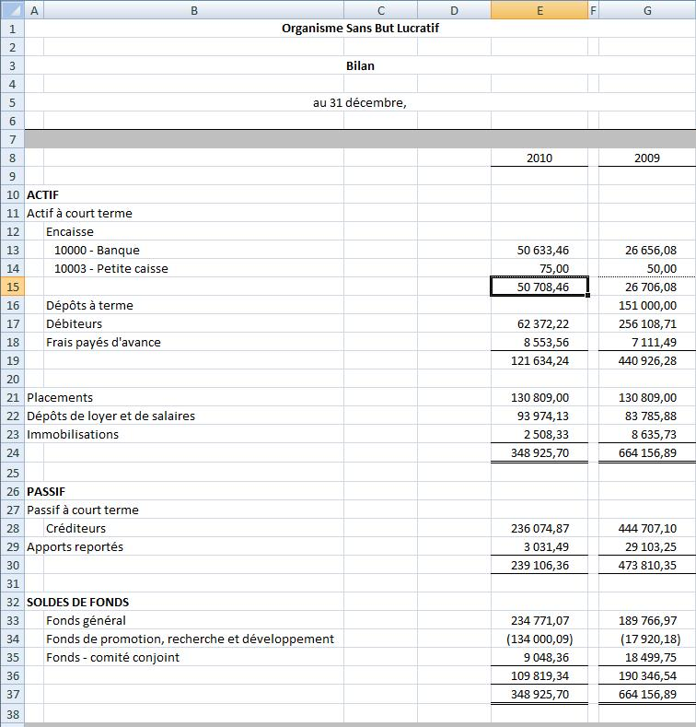Select row 37 header
The height and width of the screenshot is (727, 696).
tap(12, 694)
